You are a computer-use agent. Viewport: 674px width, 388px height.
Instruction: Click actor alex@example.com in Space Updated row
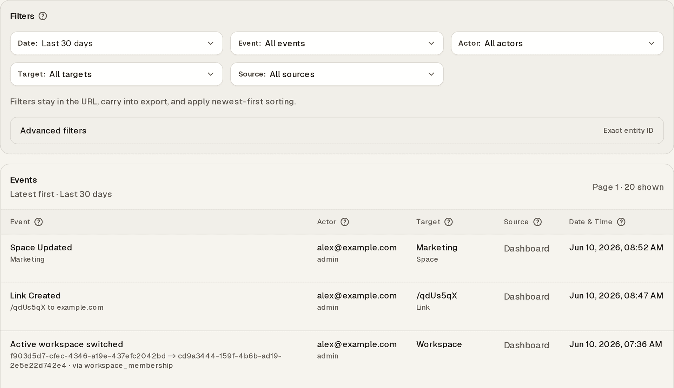pos(357,248)
